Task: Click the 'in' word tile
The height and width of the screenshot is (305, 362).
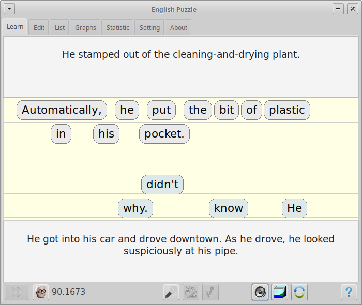Action: point(61,134)
